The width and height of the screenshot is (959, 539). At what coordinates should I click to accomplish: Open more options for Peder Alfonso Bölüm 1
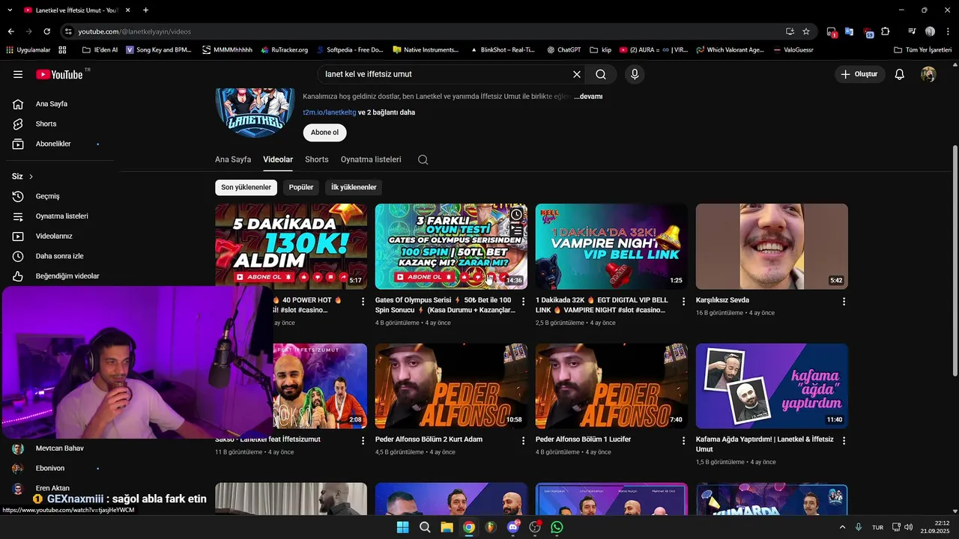pos(683,441)
